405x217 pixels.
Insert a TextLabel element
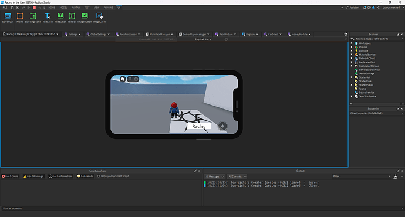[x=48, y=18]
